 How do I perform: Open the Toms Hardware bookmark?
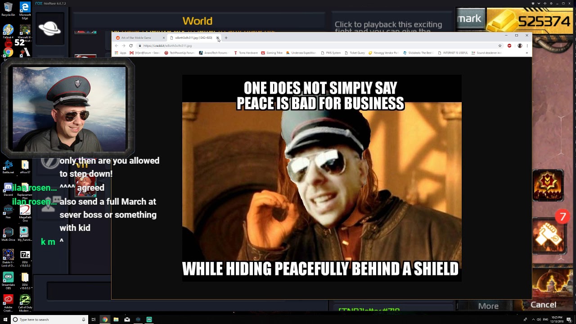[246, 53]
